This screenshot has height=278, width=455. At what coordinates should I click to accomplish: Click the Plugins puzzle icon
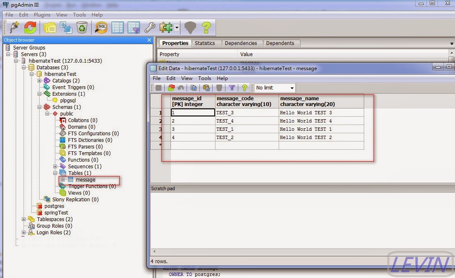coord(166,28)
